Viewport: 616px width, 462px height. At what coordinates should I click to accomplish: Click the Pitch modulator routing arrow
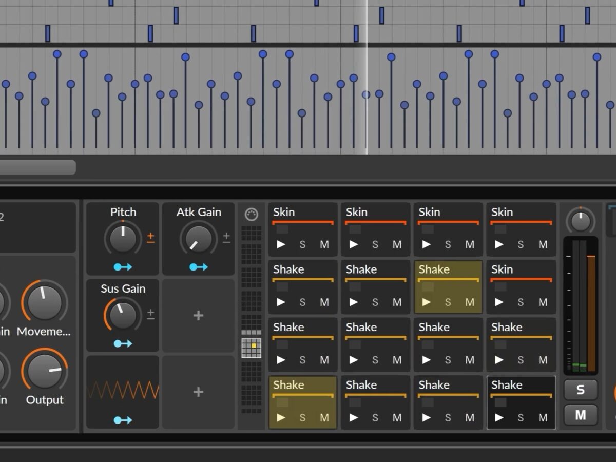click(x=123, y=267)
